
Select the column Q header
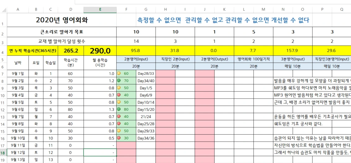tap(342, 10)
